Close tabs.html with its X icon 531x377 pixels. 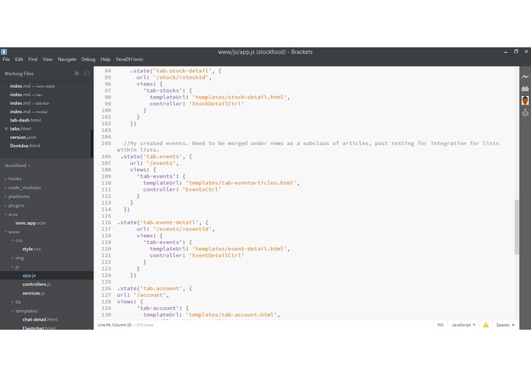click(6, 129)
